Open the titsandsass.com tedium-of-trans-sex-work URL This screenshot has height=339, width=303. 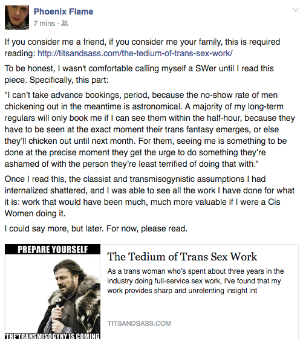135,53
